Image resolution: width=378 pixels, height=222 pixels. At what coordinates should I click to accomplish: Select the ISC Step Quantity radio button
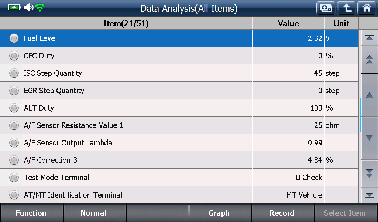(x=14, y=73)
